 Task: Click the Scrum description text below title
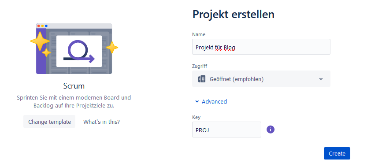[74, 101]
